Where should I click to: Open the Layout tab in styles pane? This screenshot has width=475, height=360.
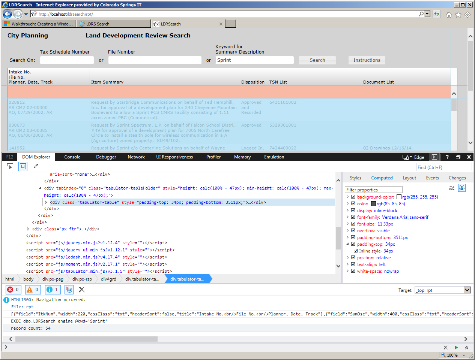[409, 178]
